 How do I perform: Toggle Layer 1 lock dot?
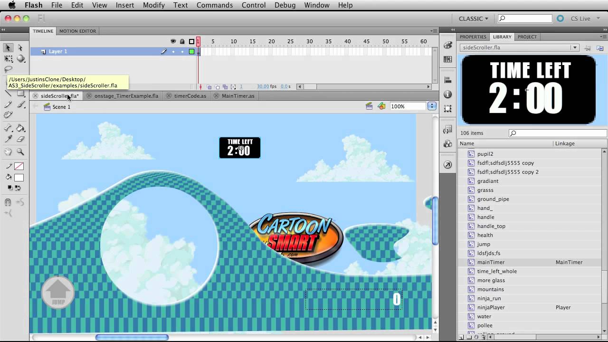tap(182, 51)
